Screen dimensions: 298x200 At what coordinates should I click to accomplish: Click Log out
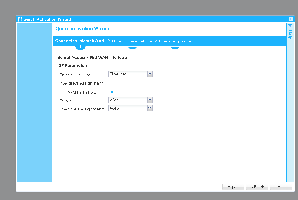233,187
